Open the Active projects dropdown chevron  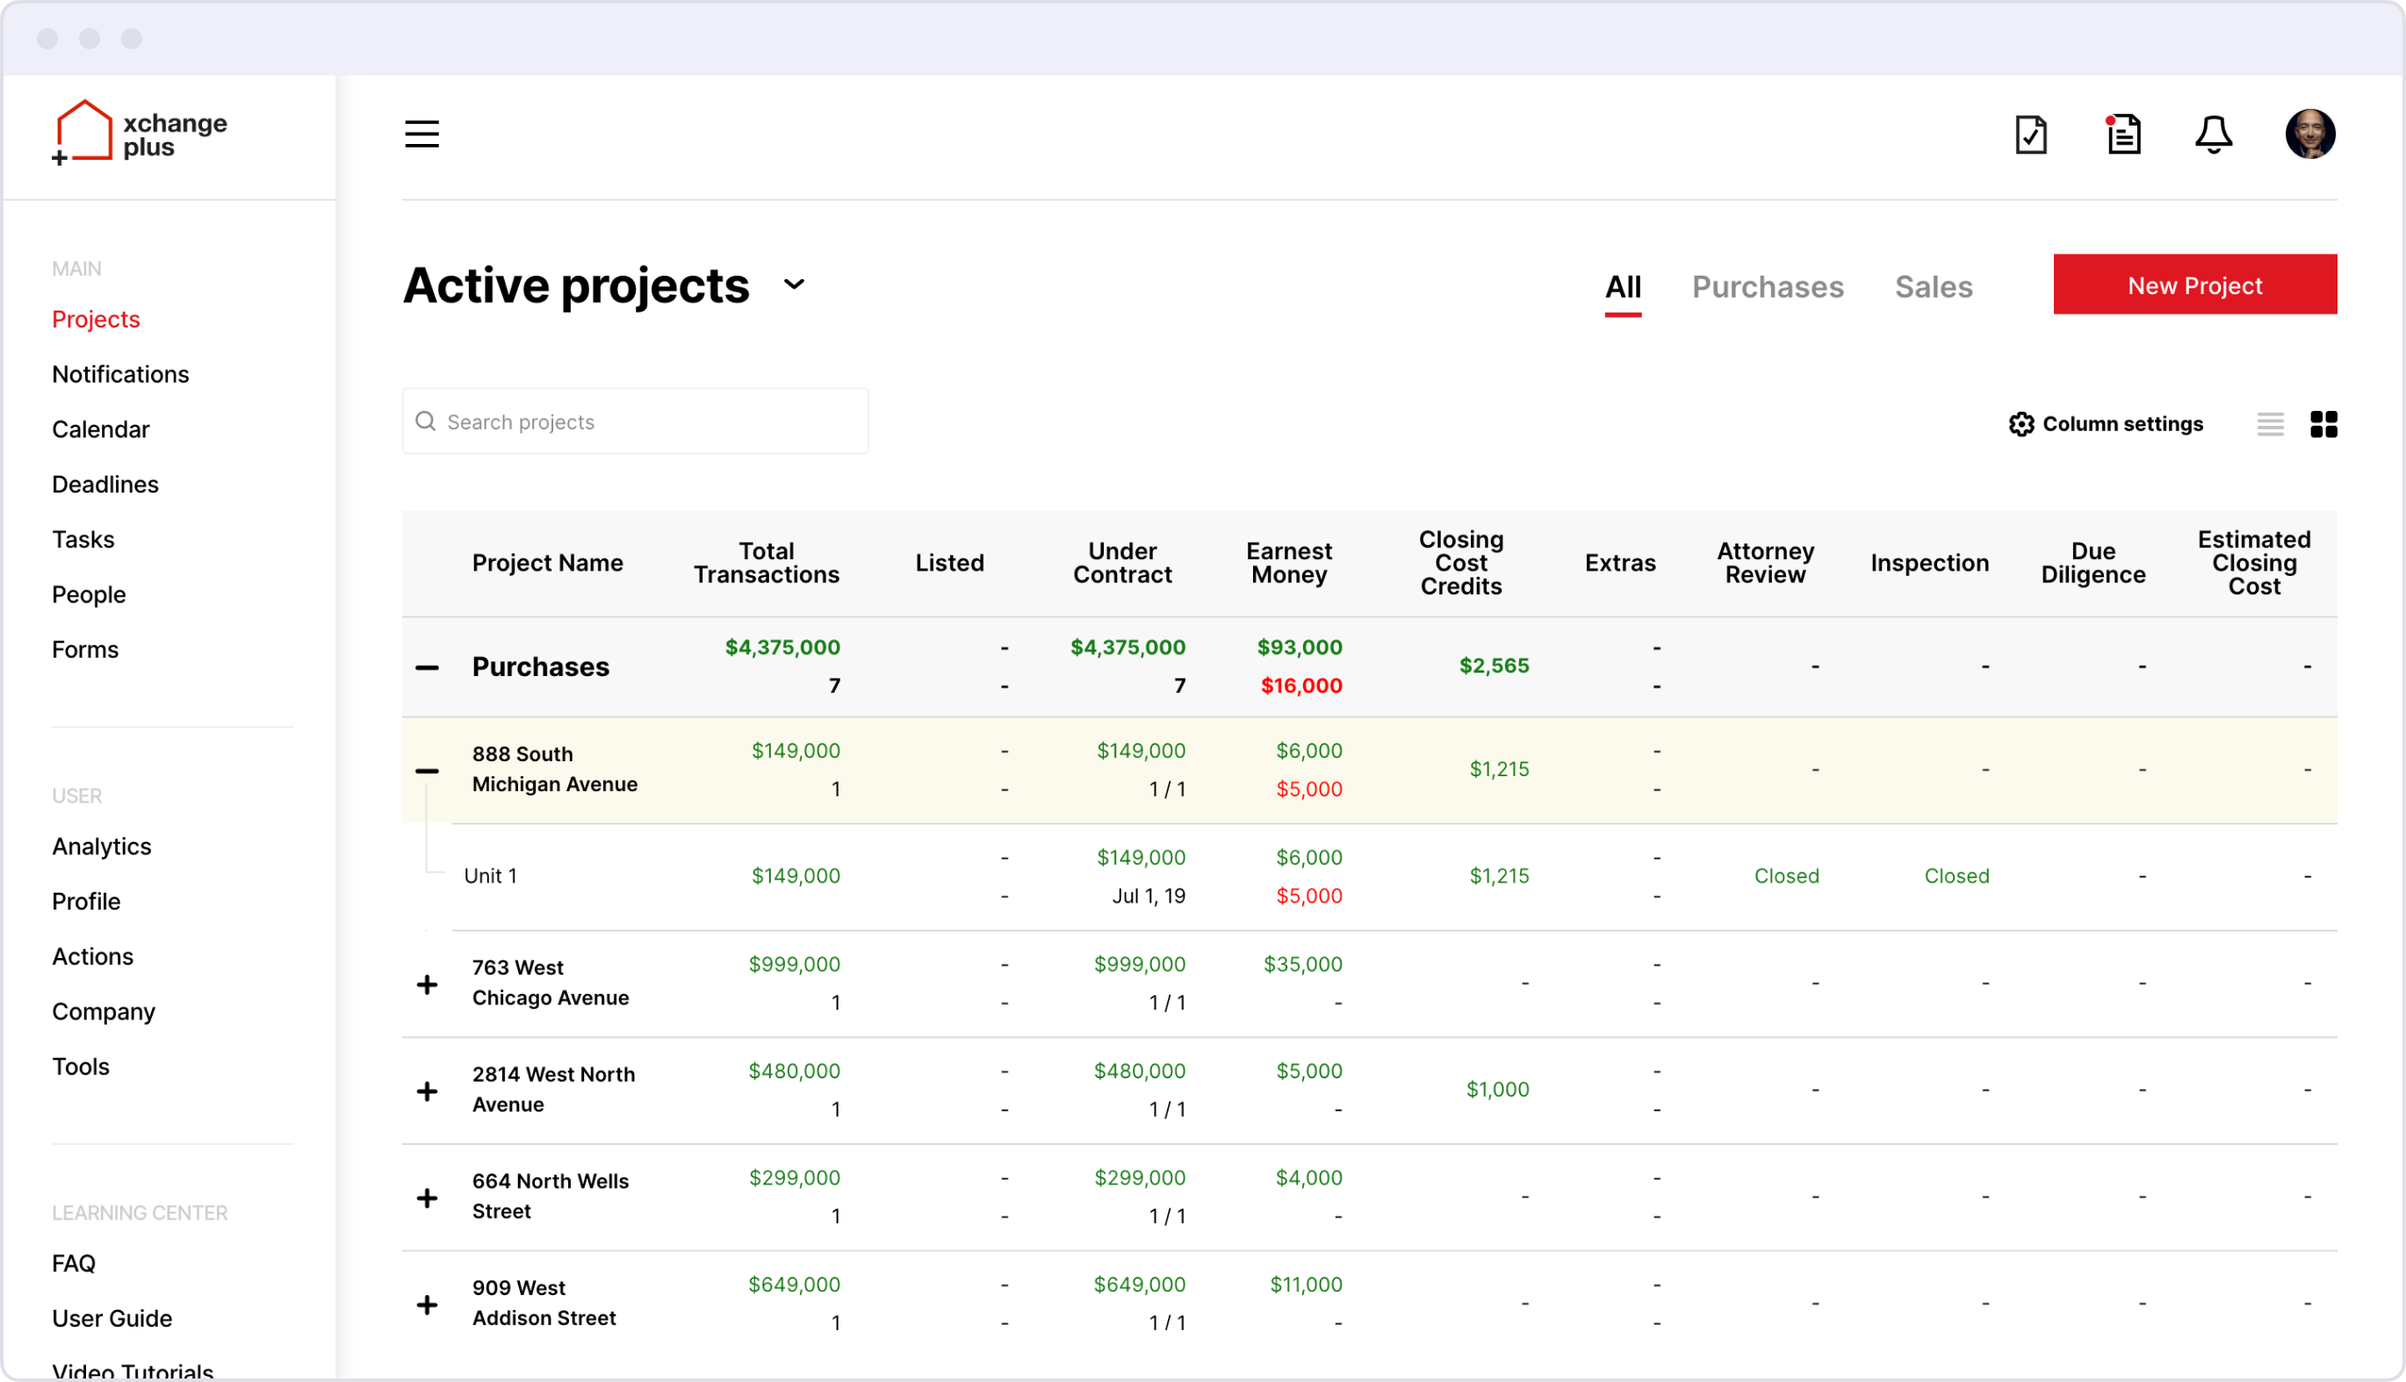tap(794, 284)
